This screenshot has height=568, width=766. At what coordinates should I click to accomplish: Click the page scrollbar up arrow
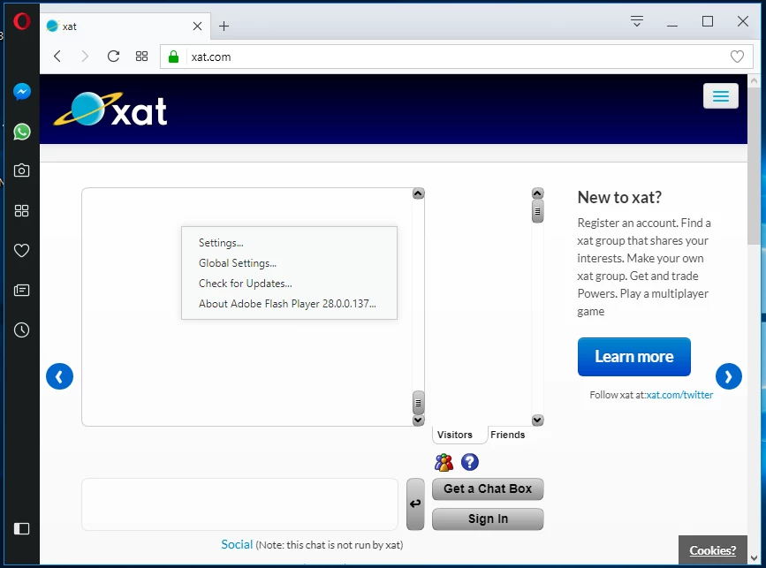(x=754, y=81)
